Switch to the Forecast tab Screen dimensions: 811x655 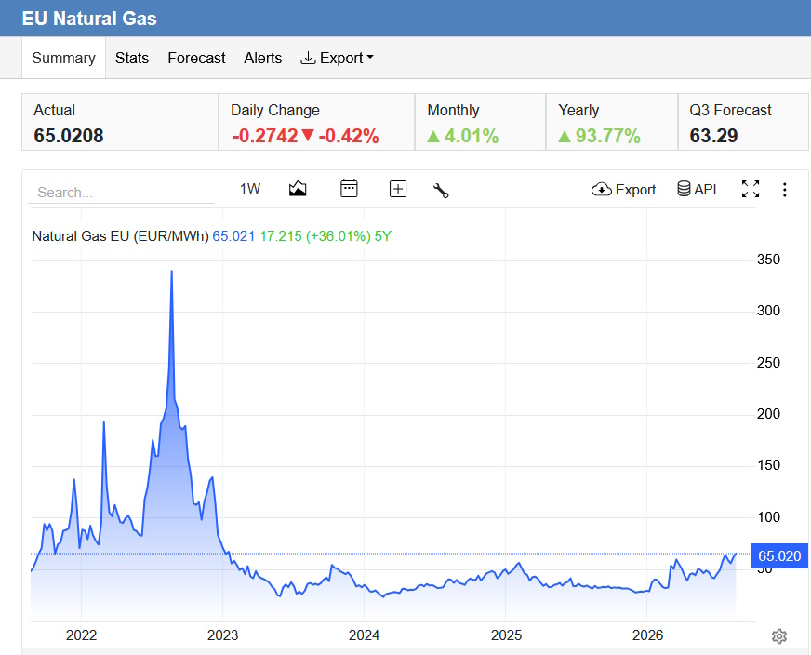pyautogui.click(x=196, y=58)
